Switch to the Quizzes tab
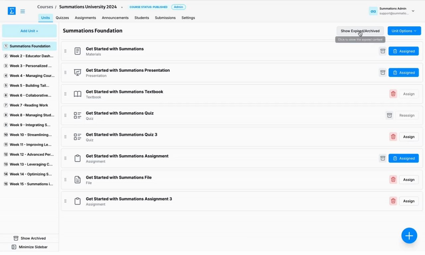The width and height of the screenshot is (425, 255). coord(62,18)
